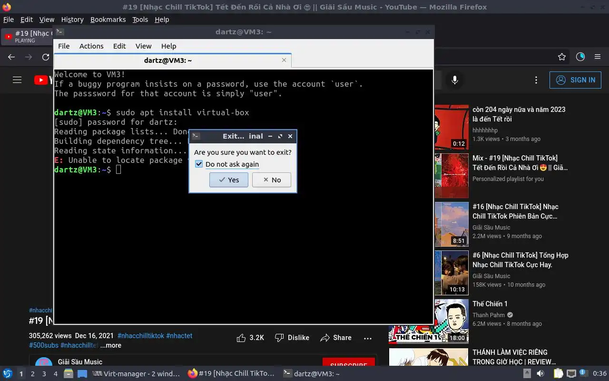
Task: Click #500subs hashtag link
Action: [43, 345]
